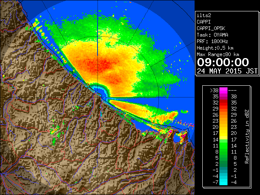Click the "ilts2" product label
Image resolution: width=260 pixels, height=195 pixels.
204,15
